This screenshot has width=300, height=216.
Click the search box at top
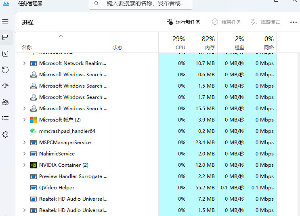coord(141,4)
